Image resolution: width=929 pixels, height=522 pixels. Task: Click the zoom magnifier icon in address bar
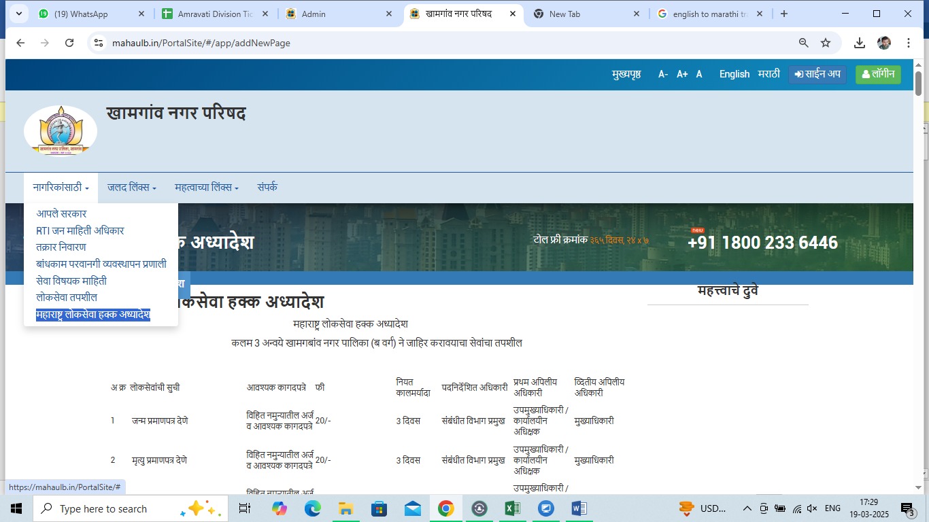[x=804, y=43]
